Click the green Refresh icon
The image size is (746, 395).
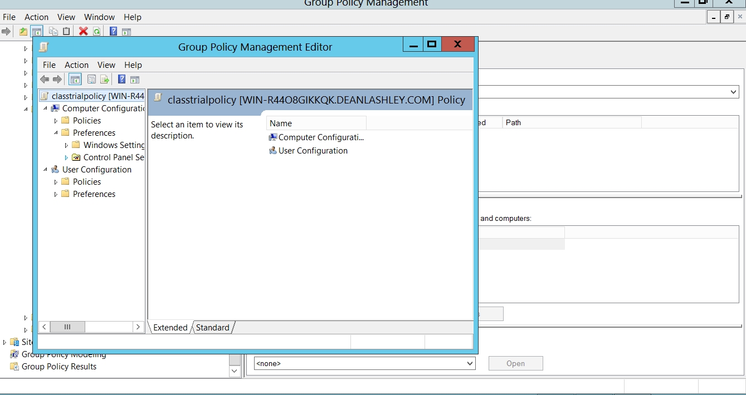pos(97,31)
